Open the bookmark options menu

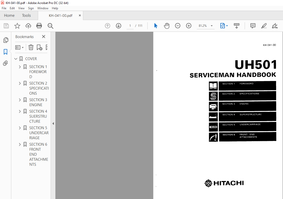pos(19,47)
